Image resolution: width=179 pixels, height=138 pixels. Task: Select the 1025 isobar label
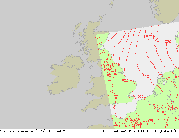point(149,36)
